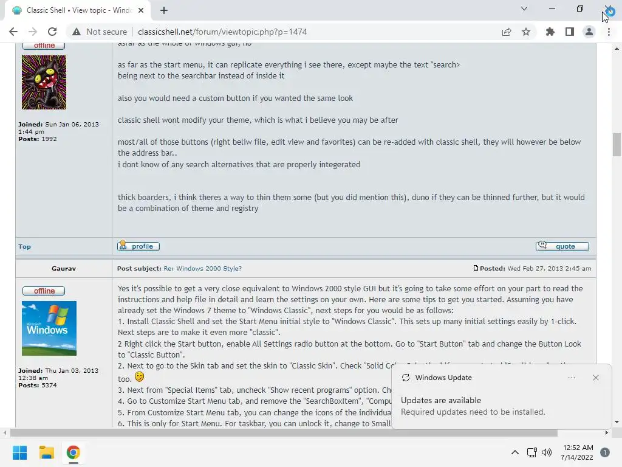
Task: Click the Windows Update notification header icon
Action: (x=406, y=378)
